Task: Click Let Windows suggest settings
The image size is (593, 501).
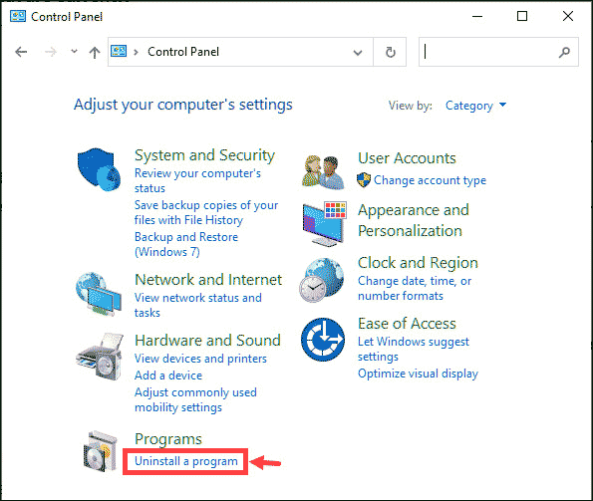Action: point(414,350)
